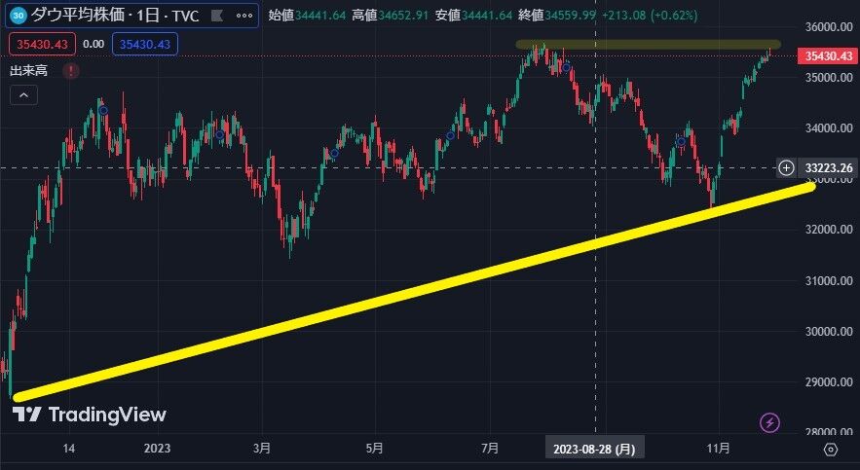Click the blue buy price 35430.43 box

145,45
